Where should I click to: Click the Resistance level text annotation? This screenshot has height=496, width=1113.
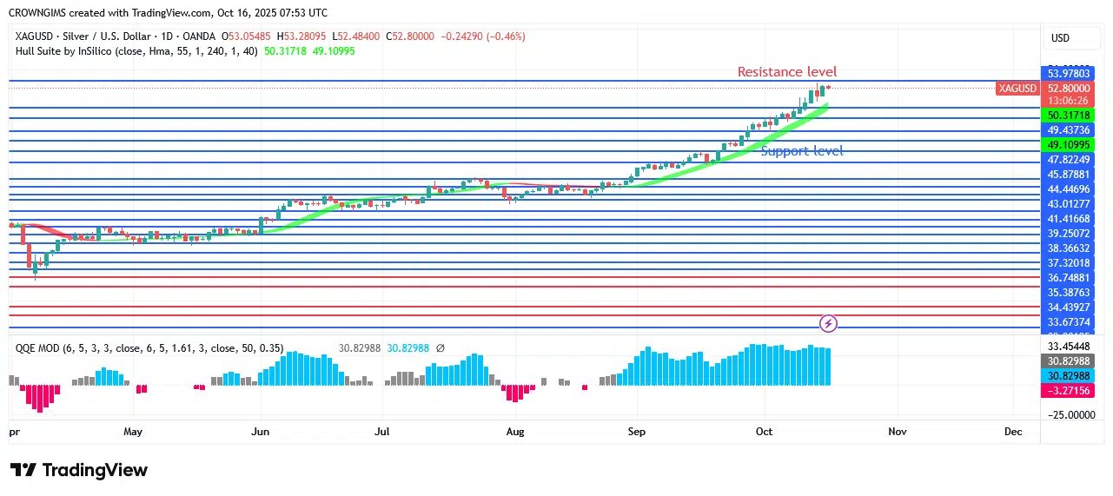[x=787, y=72]
